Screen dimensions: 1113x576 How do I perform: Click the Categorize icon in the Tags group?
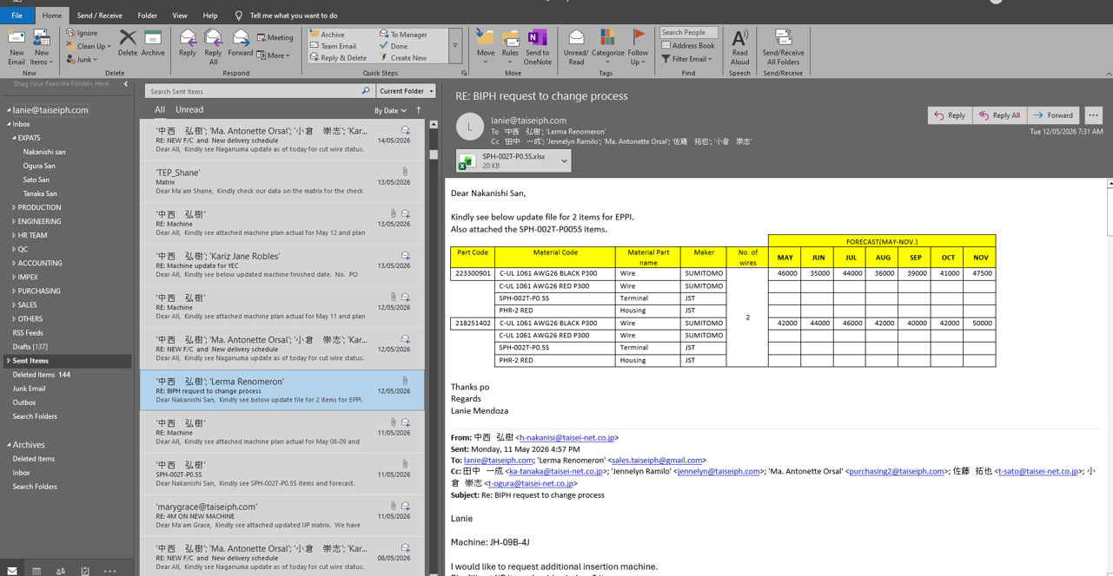tap(607, 37)
